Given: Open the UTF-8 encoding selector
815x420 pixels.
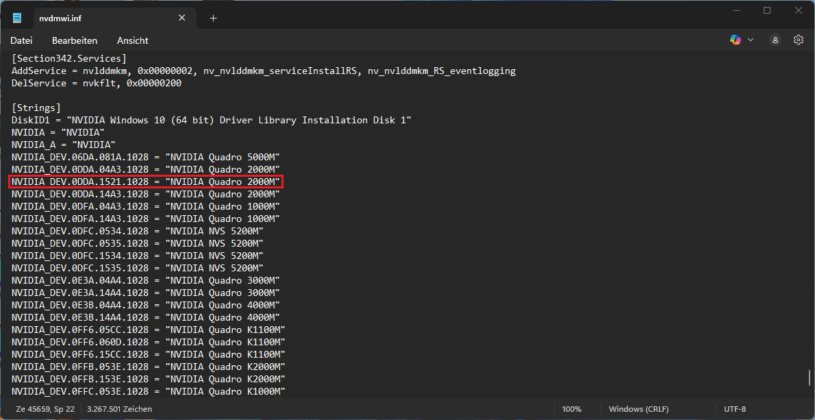Looking at the screenshot, I should tap(734, 408).
